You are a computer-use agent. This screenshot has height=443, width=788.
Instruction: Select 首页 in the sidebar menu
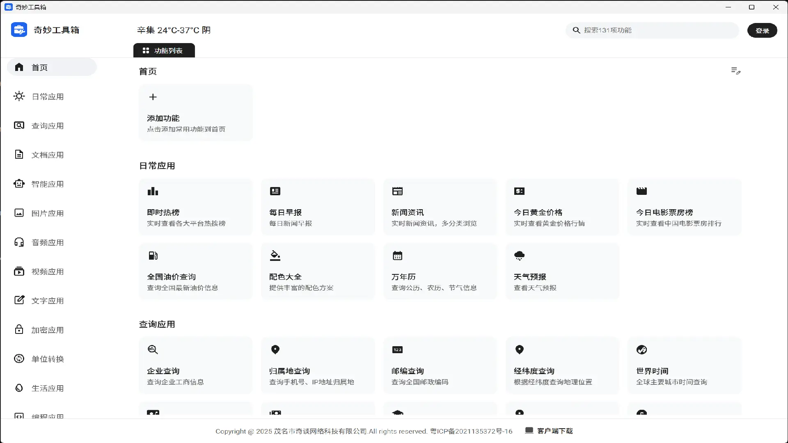pyautogui.click(x=40, y=67)
